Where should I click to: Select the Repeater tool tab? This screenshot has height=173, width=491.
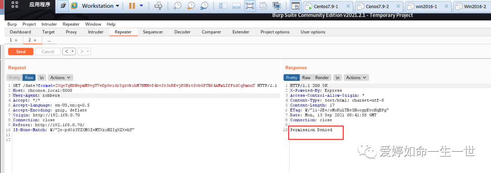123,32
